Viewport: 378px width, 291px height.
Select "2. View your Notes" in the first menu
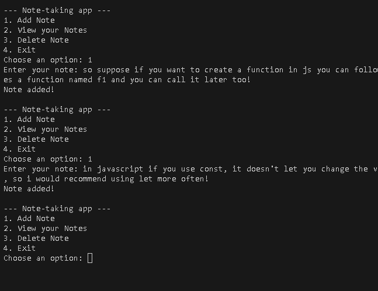(x=45, y=30)
